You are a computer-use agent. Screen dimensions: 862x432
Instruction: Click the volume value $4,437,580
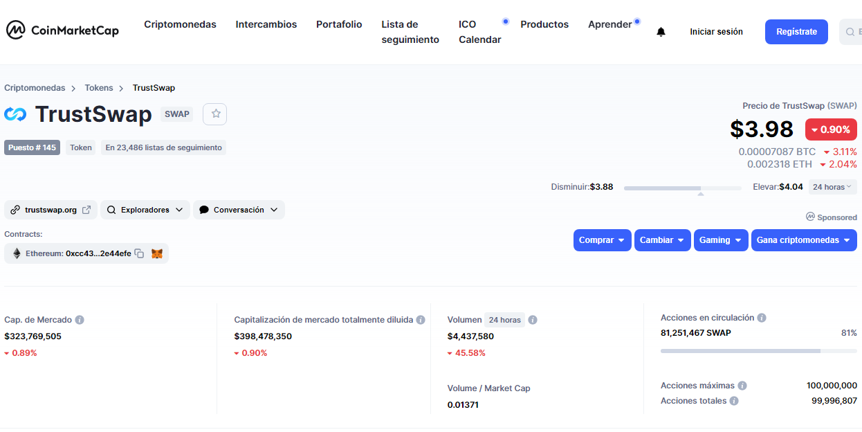pyautogui.click(x=470, y=336)
